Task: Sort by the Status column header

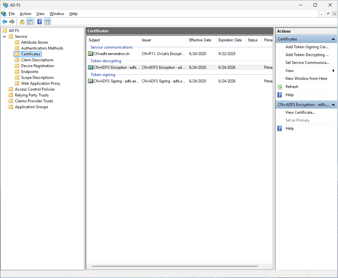Action: coord(254,40)
